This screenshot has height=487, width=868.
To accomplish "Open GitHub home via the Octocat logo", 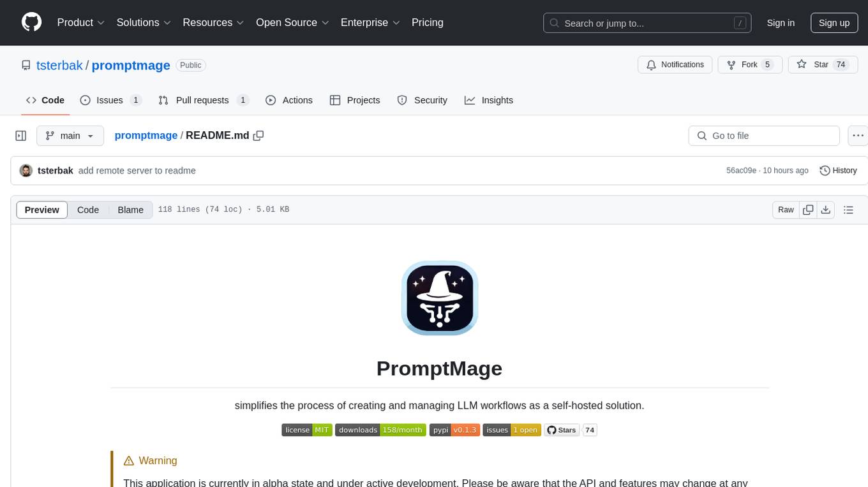I will (31, 22).
